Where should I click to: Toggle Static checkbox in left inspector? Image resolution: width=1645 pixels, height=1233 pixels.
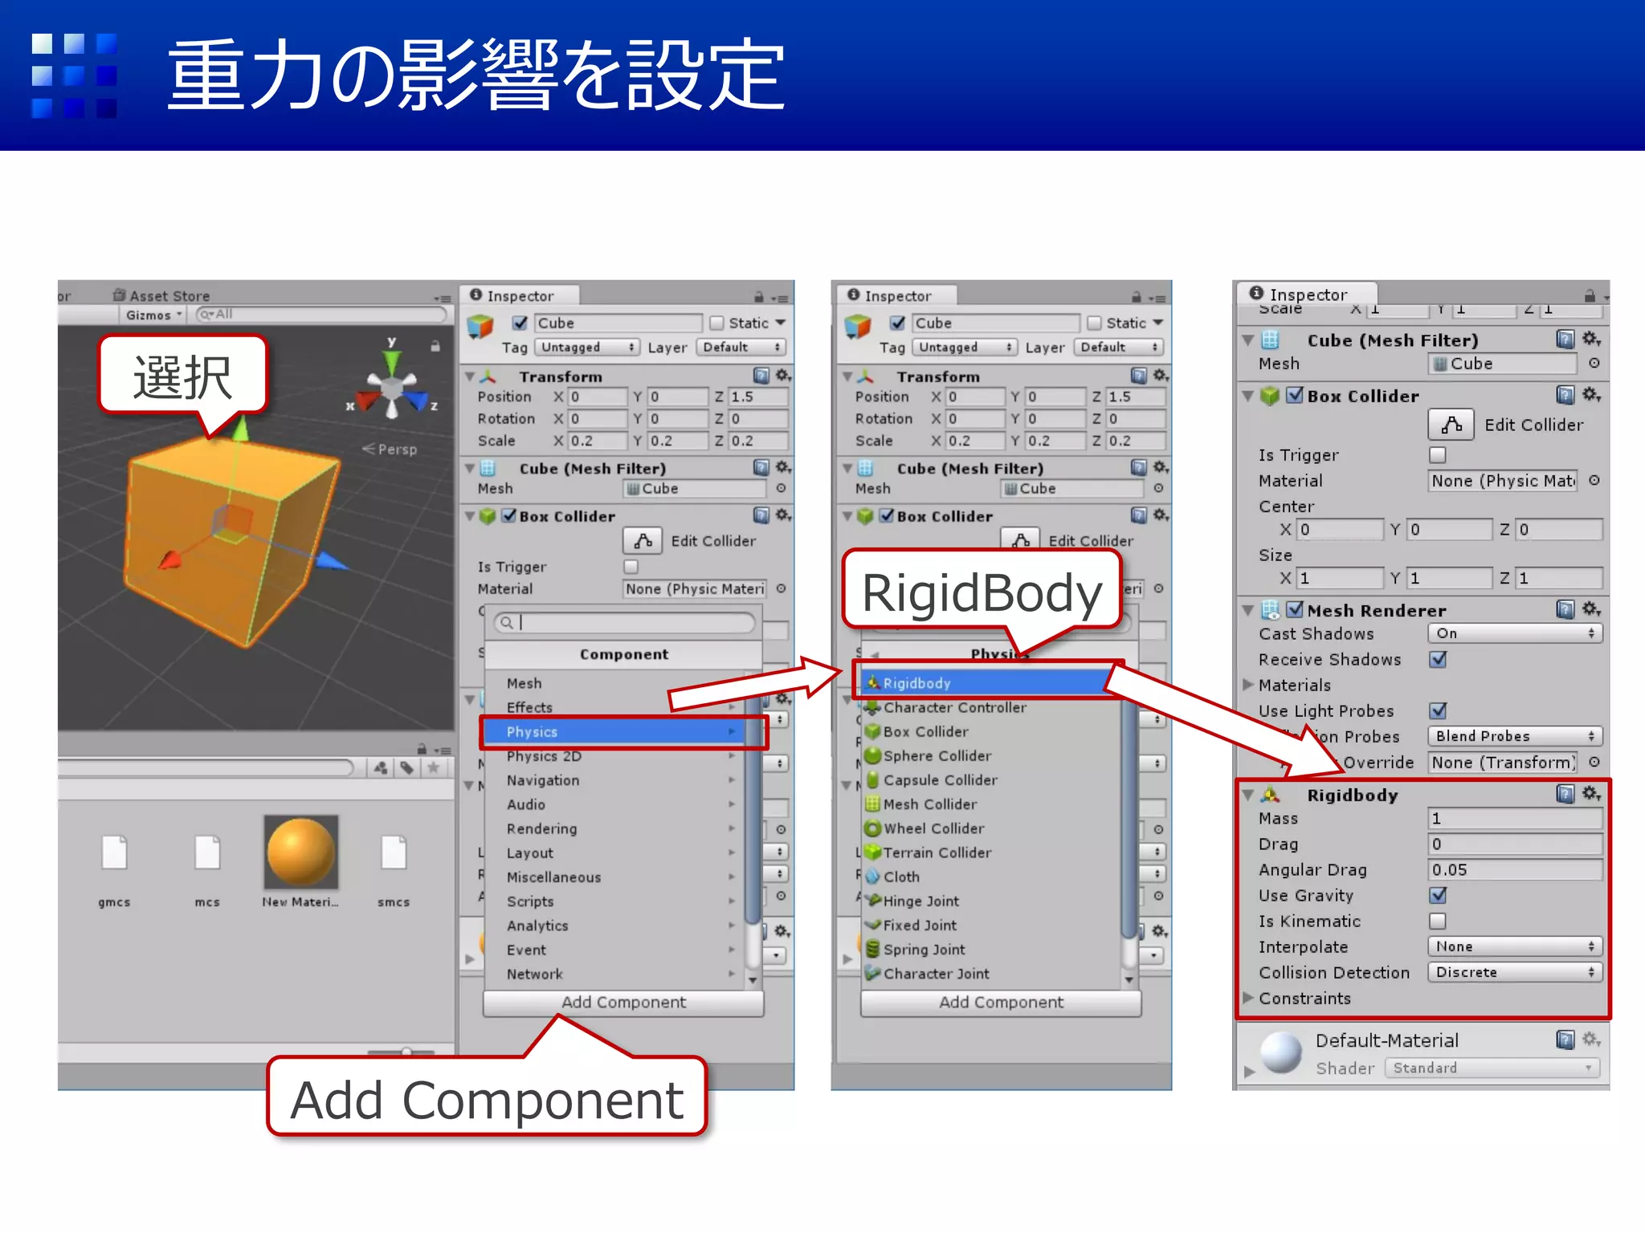tap(716, 323)
